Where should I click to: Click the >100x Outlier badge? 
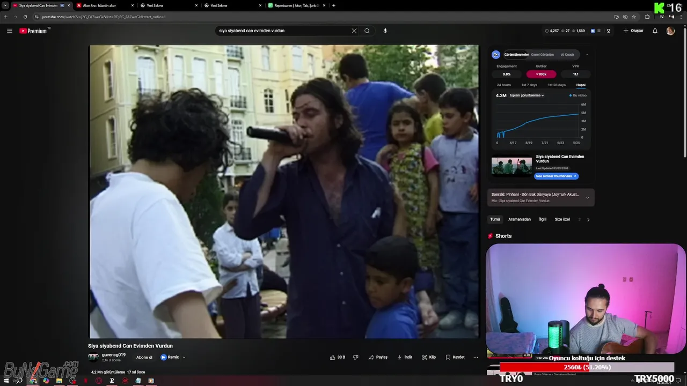click(x=541, y=74)
